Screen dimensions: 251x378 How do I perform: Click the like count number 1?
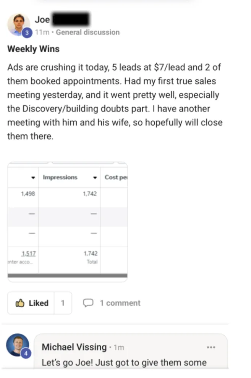tap(63, 303)
